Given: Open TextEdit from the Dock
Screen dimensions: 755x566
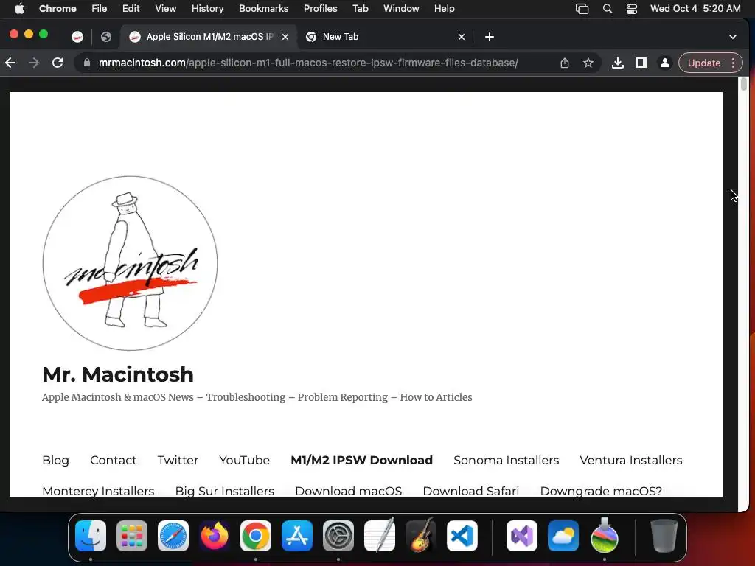Looking at the screenshot, I should (380, 536).
